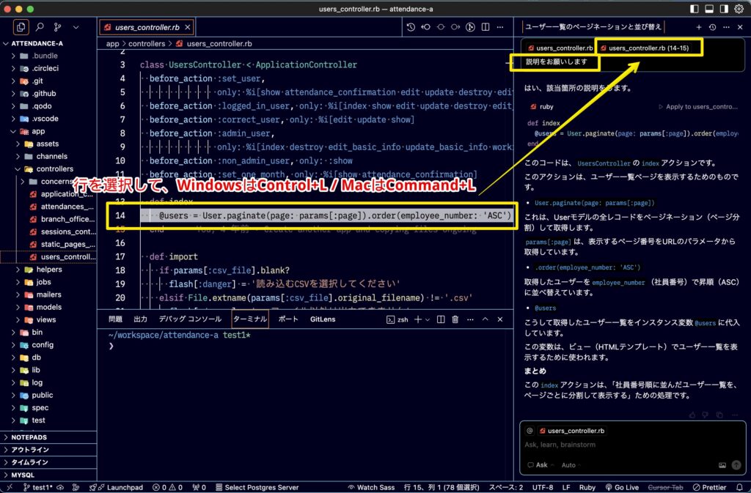Toggle the primary sidebar layout button

(695, 9)
